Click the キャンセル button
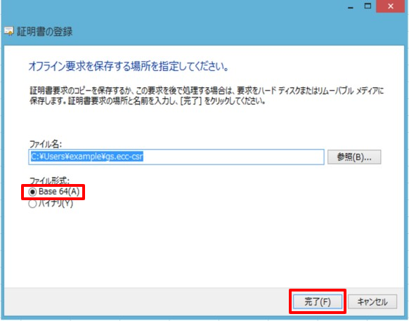Viewport: 409px width, 321px height. point(372,302)
